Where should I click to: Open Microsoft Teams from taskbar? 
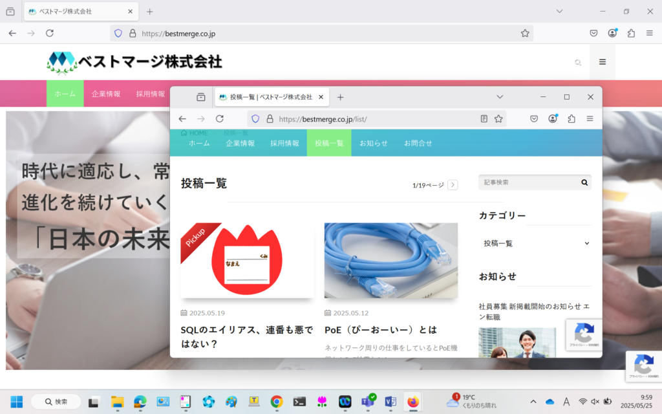click(x=368, y=401)
